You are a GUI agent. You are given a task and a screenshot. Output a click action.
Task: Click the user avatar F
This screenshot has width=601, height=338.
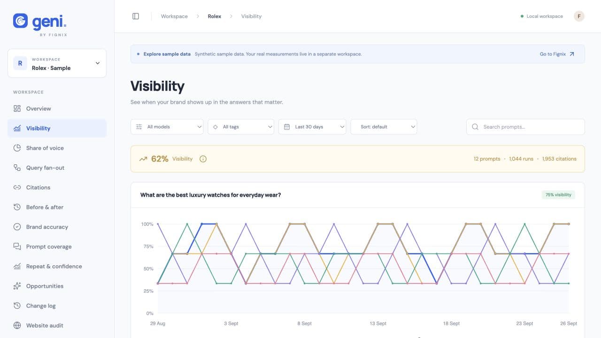pos(579,16)
